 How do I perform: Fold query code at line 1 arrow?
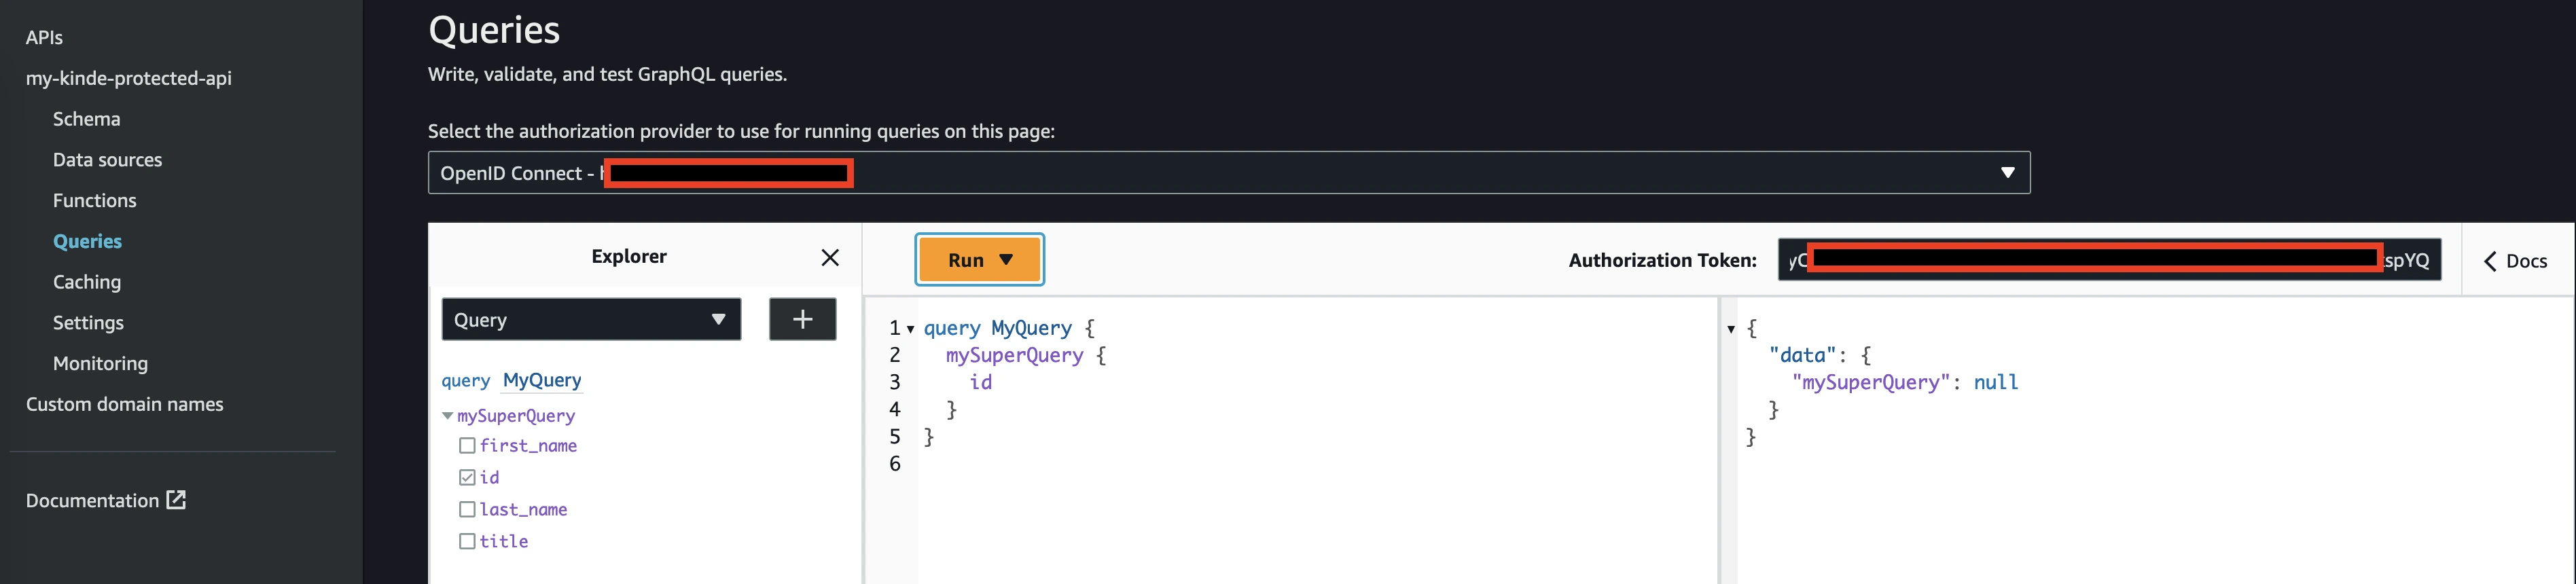[910, 329]
